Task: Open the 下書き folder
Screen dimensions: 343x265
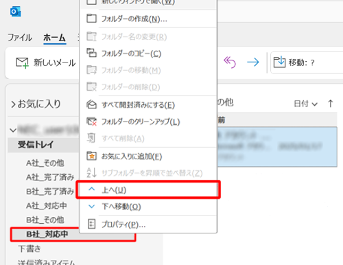Action: [x=29, y=249]
